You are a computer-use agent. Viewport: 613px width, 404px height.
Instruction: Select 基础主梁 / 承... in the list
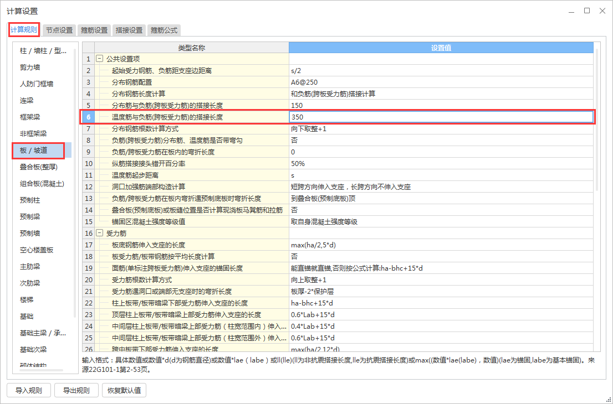[x=43, y=333]
